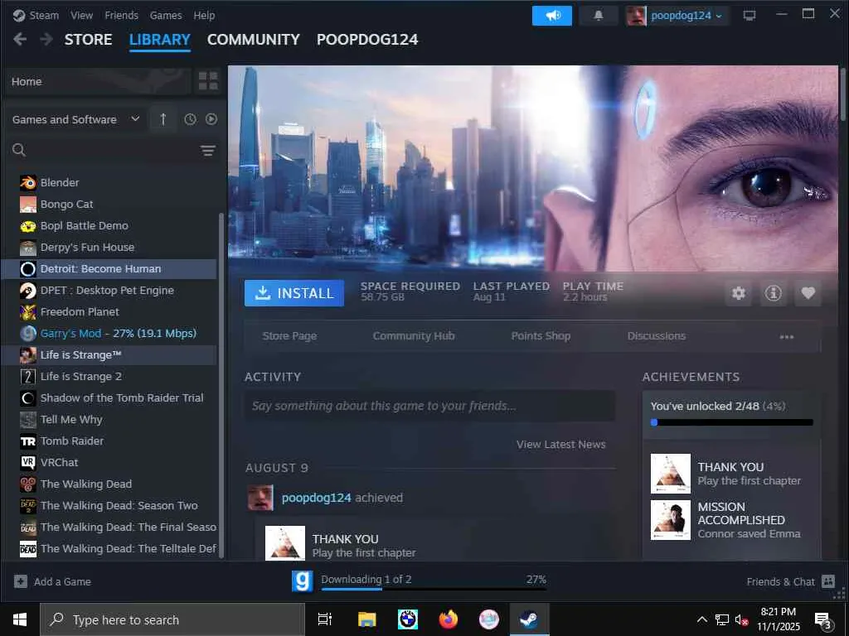Sort by recent activity clock icon
Viewport: 849px width, 636px height.
(x=190, y=119)
